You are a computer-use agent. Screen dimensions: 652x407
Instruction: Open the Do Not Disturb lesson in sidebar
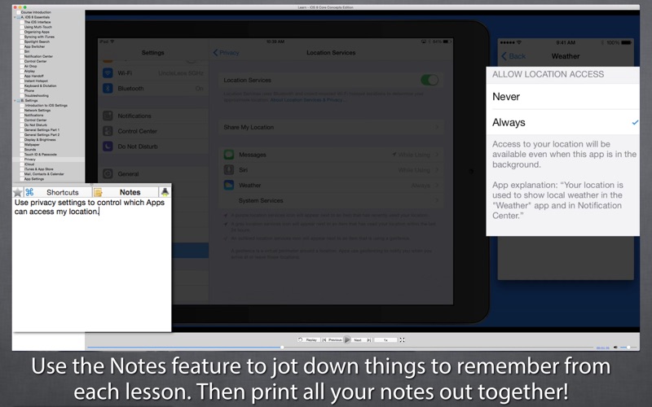36,125
